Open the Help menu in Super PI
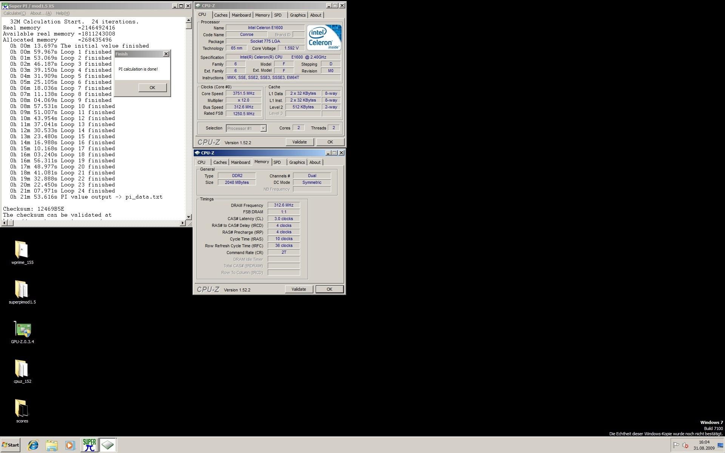Image resolution: width=725 pixels, height=453 pixels. click(63, 13)
